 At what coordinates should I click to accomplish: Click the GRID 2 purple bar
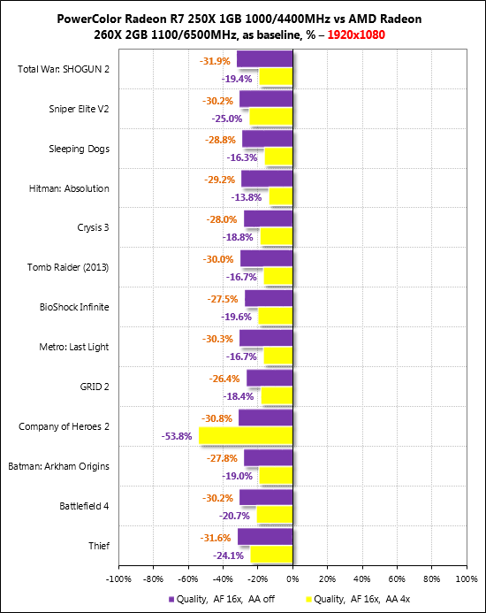[x=270, y=378]
